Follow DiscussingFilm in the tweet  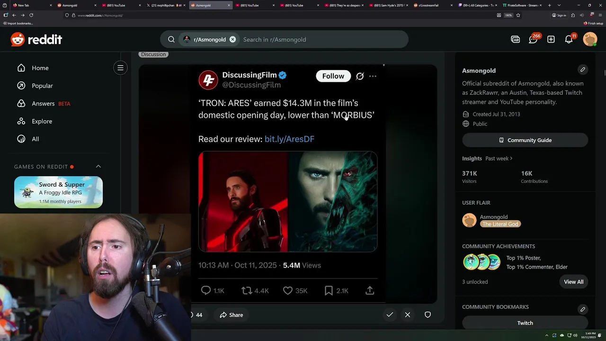(x=333, y=76)
